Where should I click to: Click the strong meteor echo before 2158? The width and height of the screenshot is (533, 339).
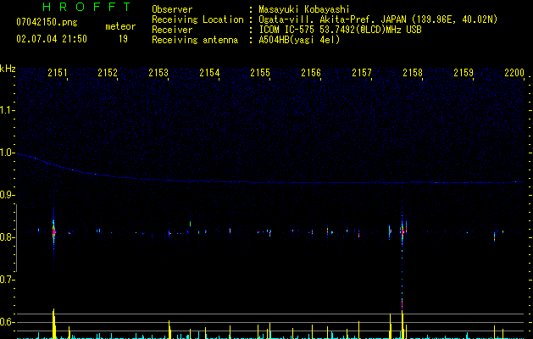[403, 232]
